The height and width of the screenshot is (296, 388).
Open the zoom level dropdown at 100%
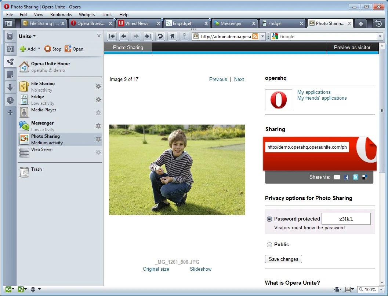click(381, 289)
